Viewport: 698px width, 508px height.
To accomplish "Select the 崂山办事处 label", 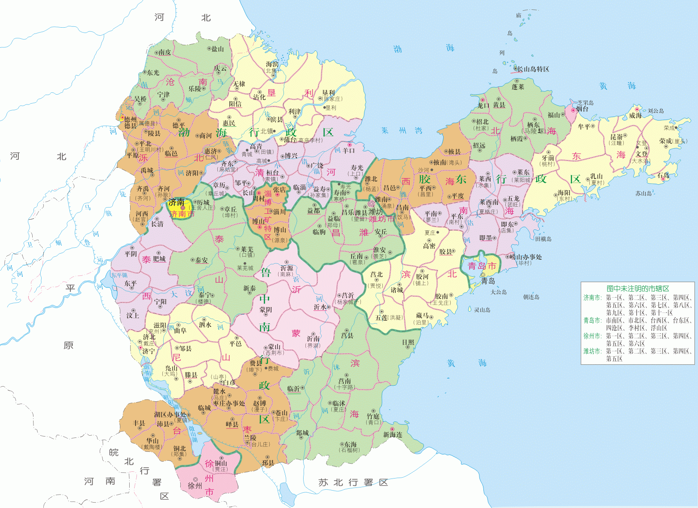I will (526, 257).
